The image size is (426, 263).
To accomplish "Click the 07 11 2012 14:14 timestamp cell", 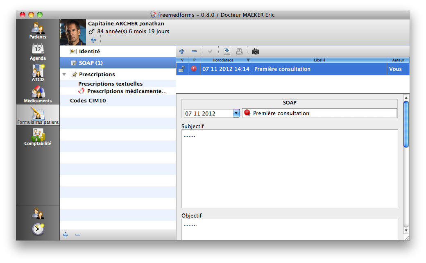I will tap(226, 69).
